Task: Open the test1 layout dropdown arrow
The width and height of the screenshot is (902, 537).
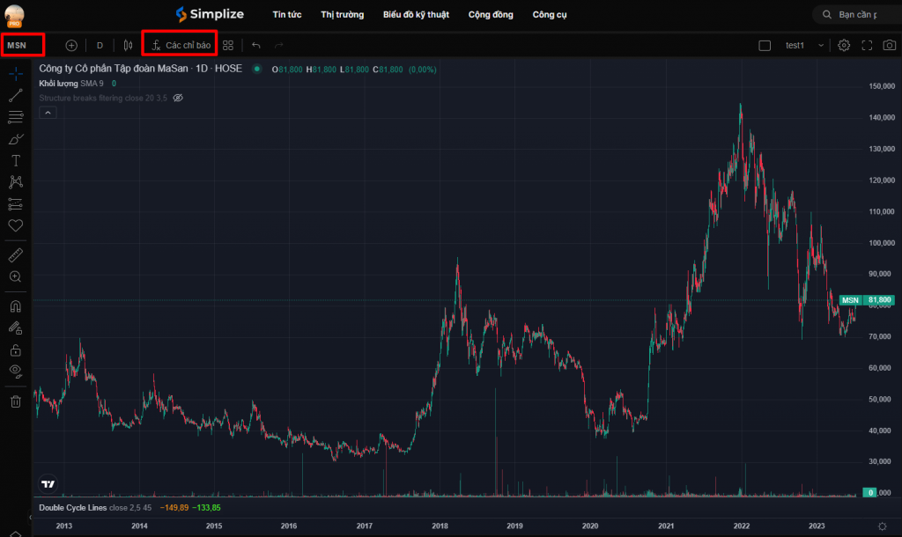Action: (x=821, y=45)
